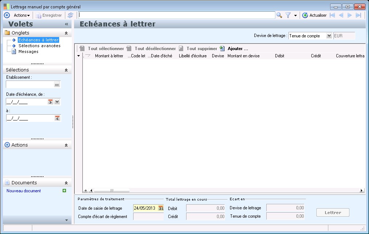Open the filter dropdown arrow
This screenshot has width=369, height=234.
pos(295,16)
